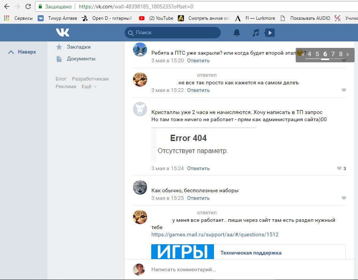Jump to page 8 in pagination
The image size is (358, 280).
tap(341, 54)
